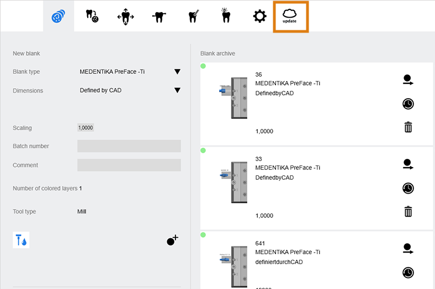Load blank 641 with the arrow icon
The image size is (435, 289).
[408, 249]
